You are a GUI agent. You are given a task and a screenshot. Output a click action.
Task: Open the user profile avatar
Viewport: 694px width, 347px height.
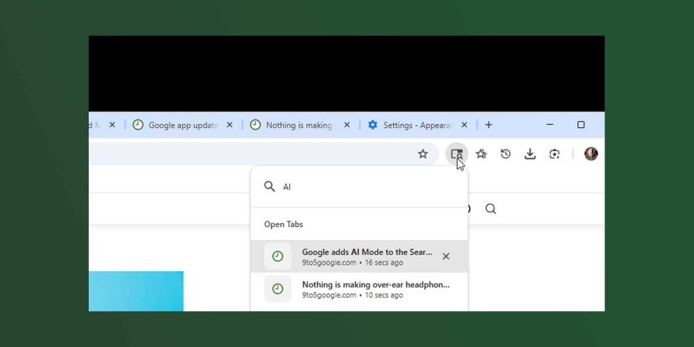click(591, 154)
